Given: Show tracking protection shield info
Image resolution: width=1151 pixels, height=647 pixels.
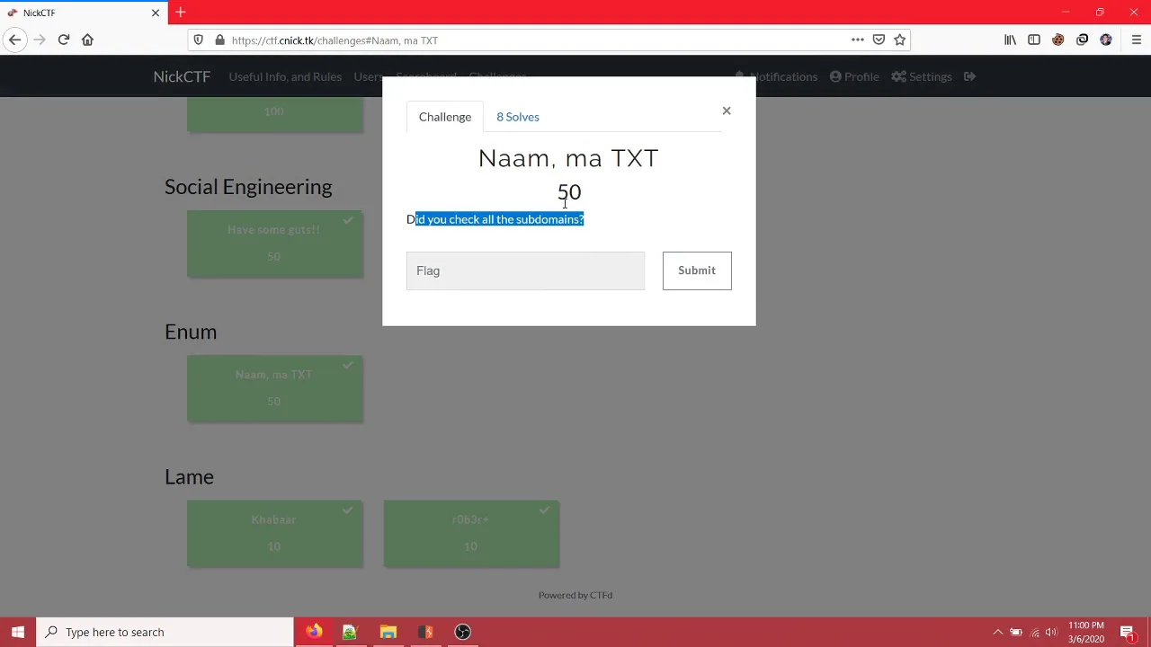Looking at the screenshot, I should click(x=199, y=40).
